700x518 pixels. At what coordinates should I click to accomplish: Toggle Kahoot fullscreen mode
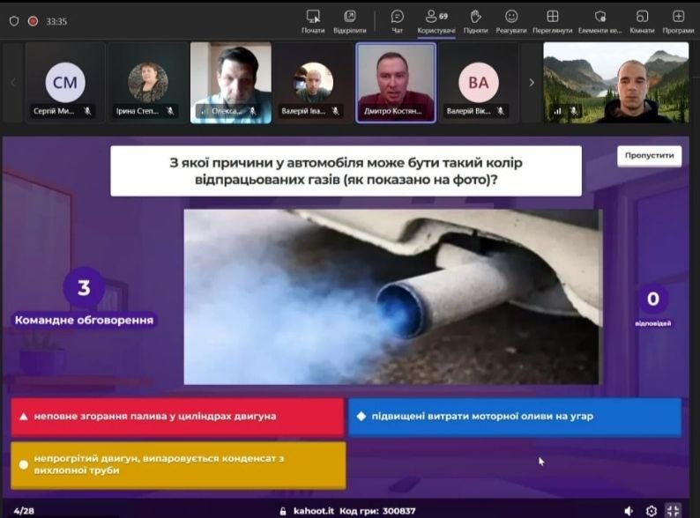click(x=673, y=510)
